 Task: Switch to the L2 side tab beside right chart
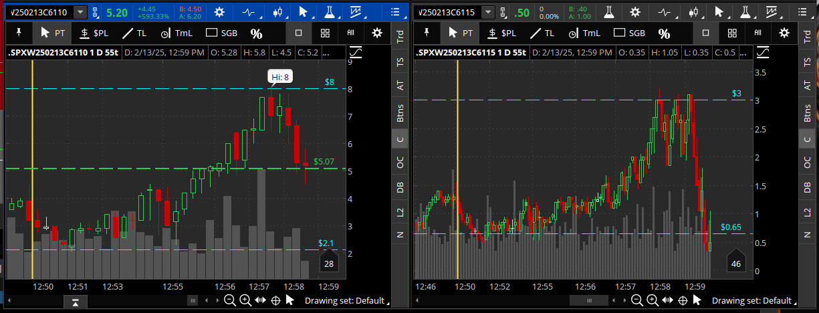coord(809,212)
